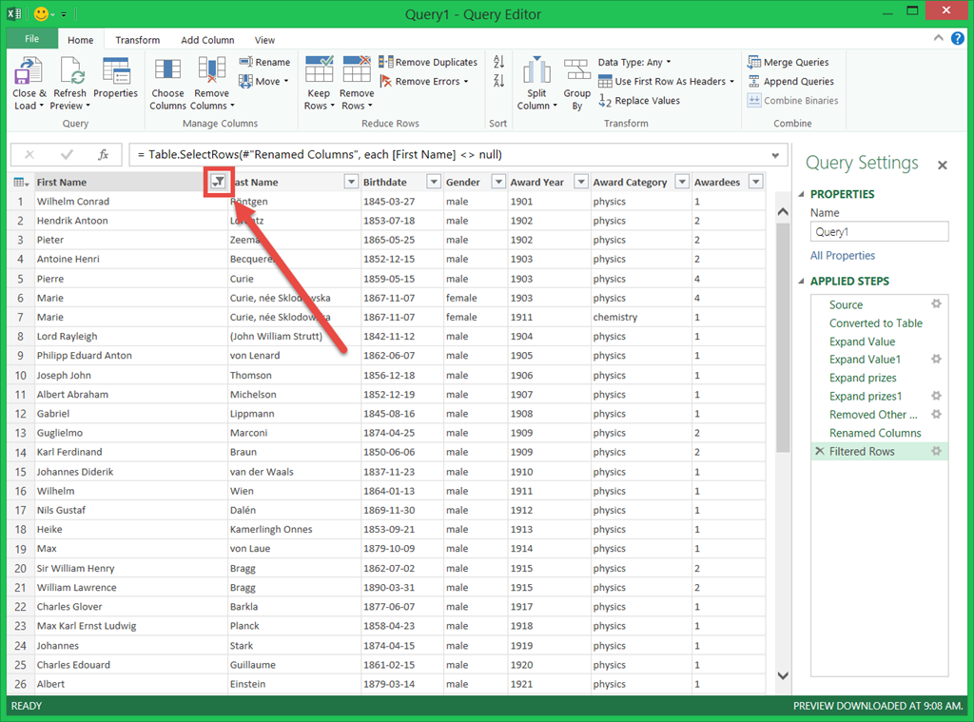This screenshot has height=722, width=974.
Task: Expand the formula bar dropdown arrow
Action: click(776, 155)
